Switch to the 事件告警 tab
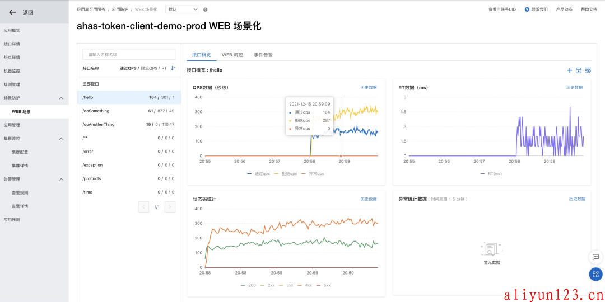605x302 pixels. pos(263,55)
